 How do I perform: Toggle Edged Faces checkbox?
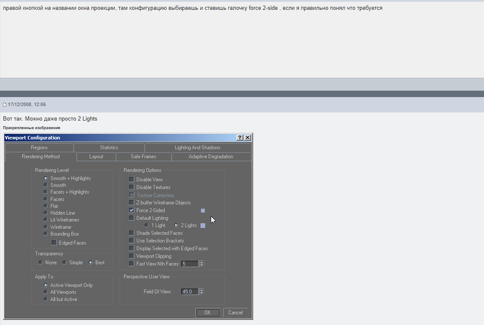[54, 243]
